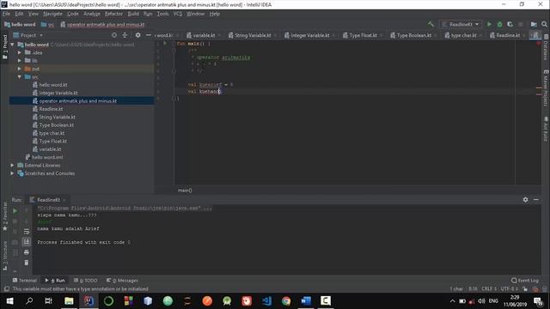Open Windows Start menu
The image size is (550, 309).
click(x=9, y=301)
